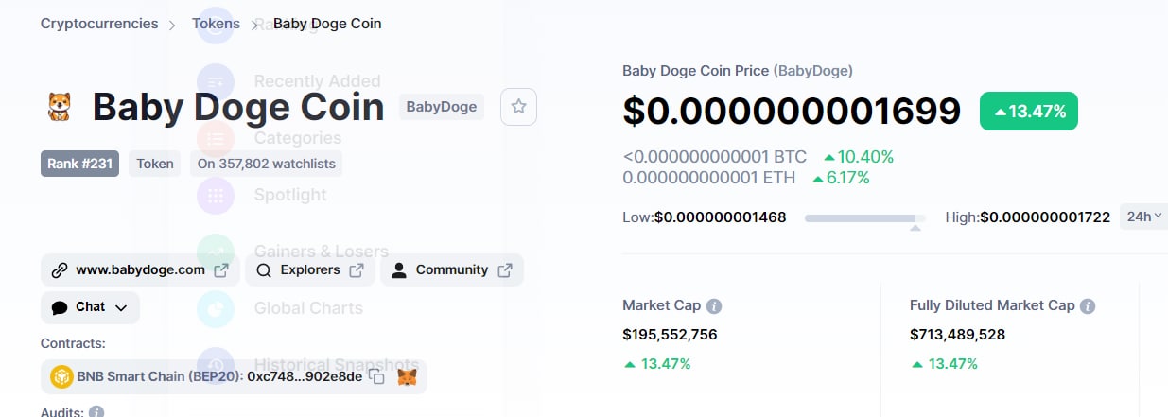Click the low-high price range slider
The height and width of the screenshot is (417, 1168).
(x=864, y=218)
